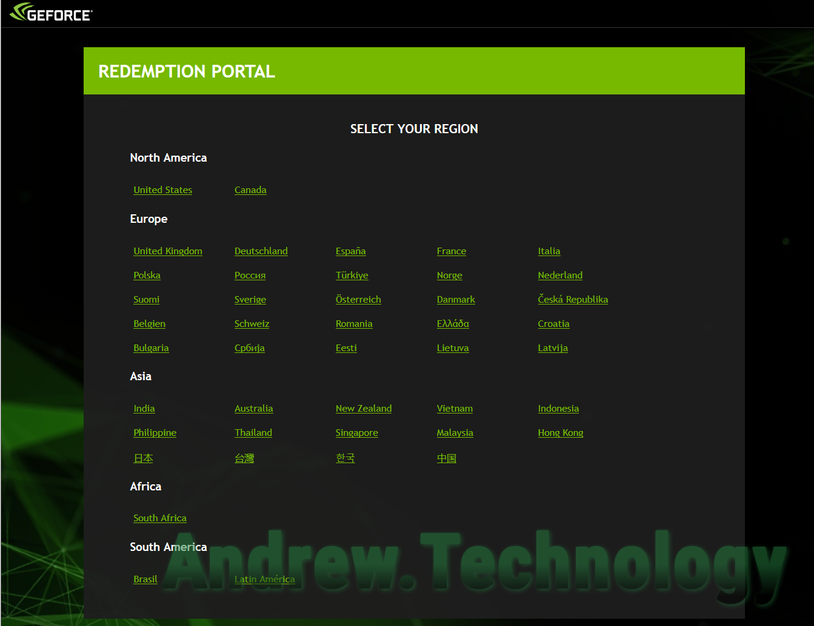The height and width of the screenshot is (626, 814).
Task: Choose the 한국 region
Action: coord(345,458)
